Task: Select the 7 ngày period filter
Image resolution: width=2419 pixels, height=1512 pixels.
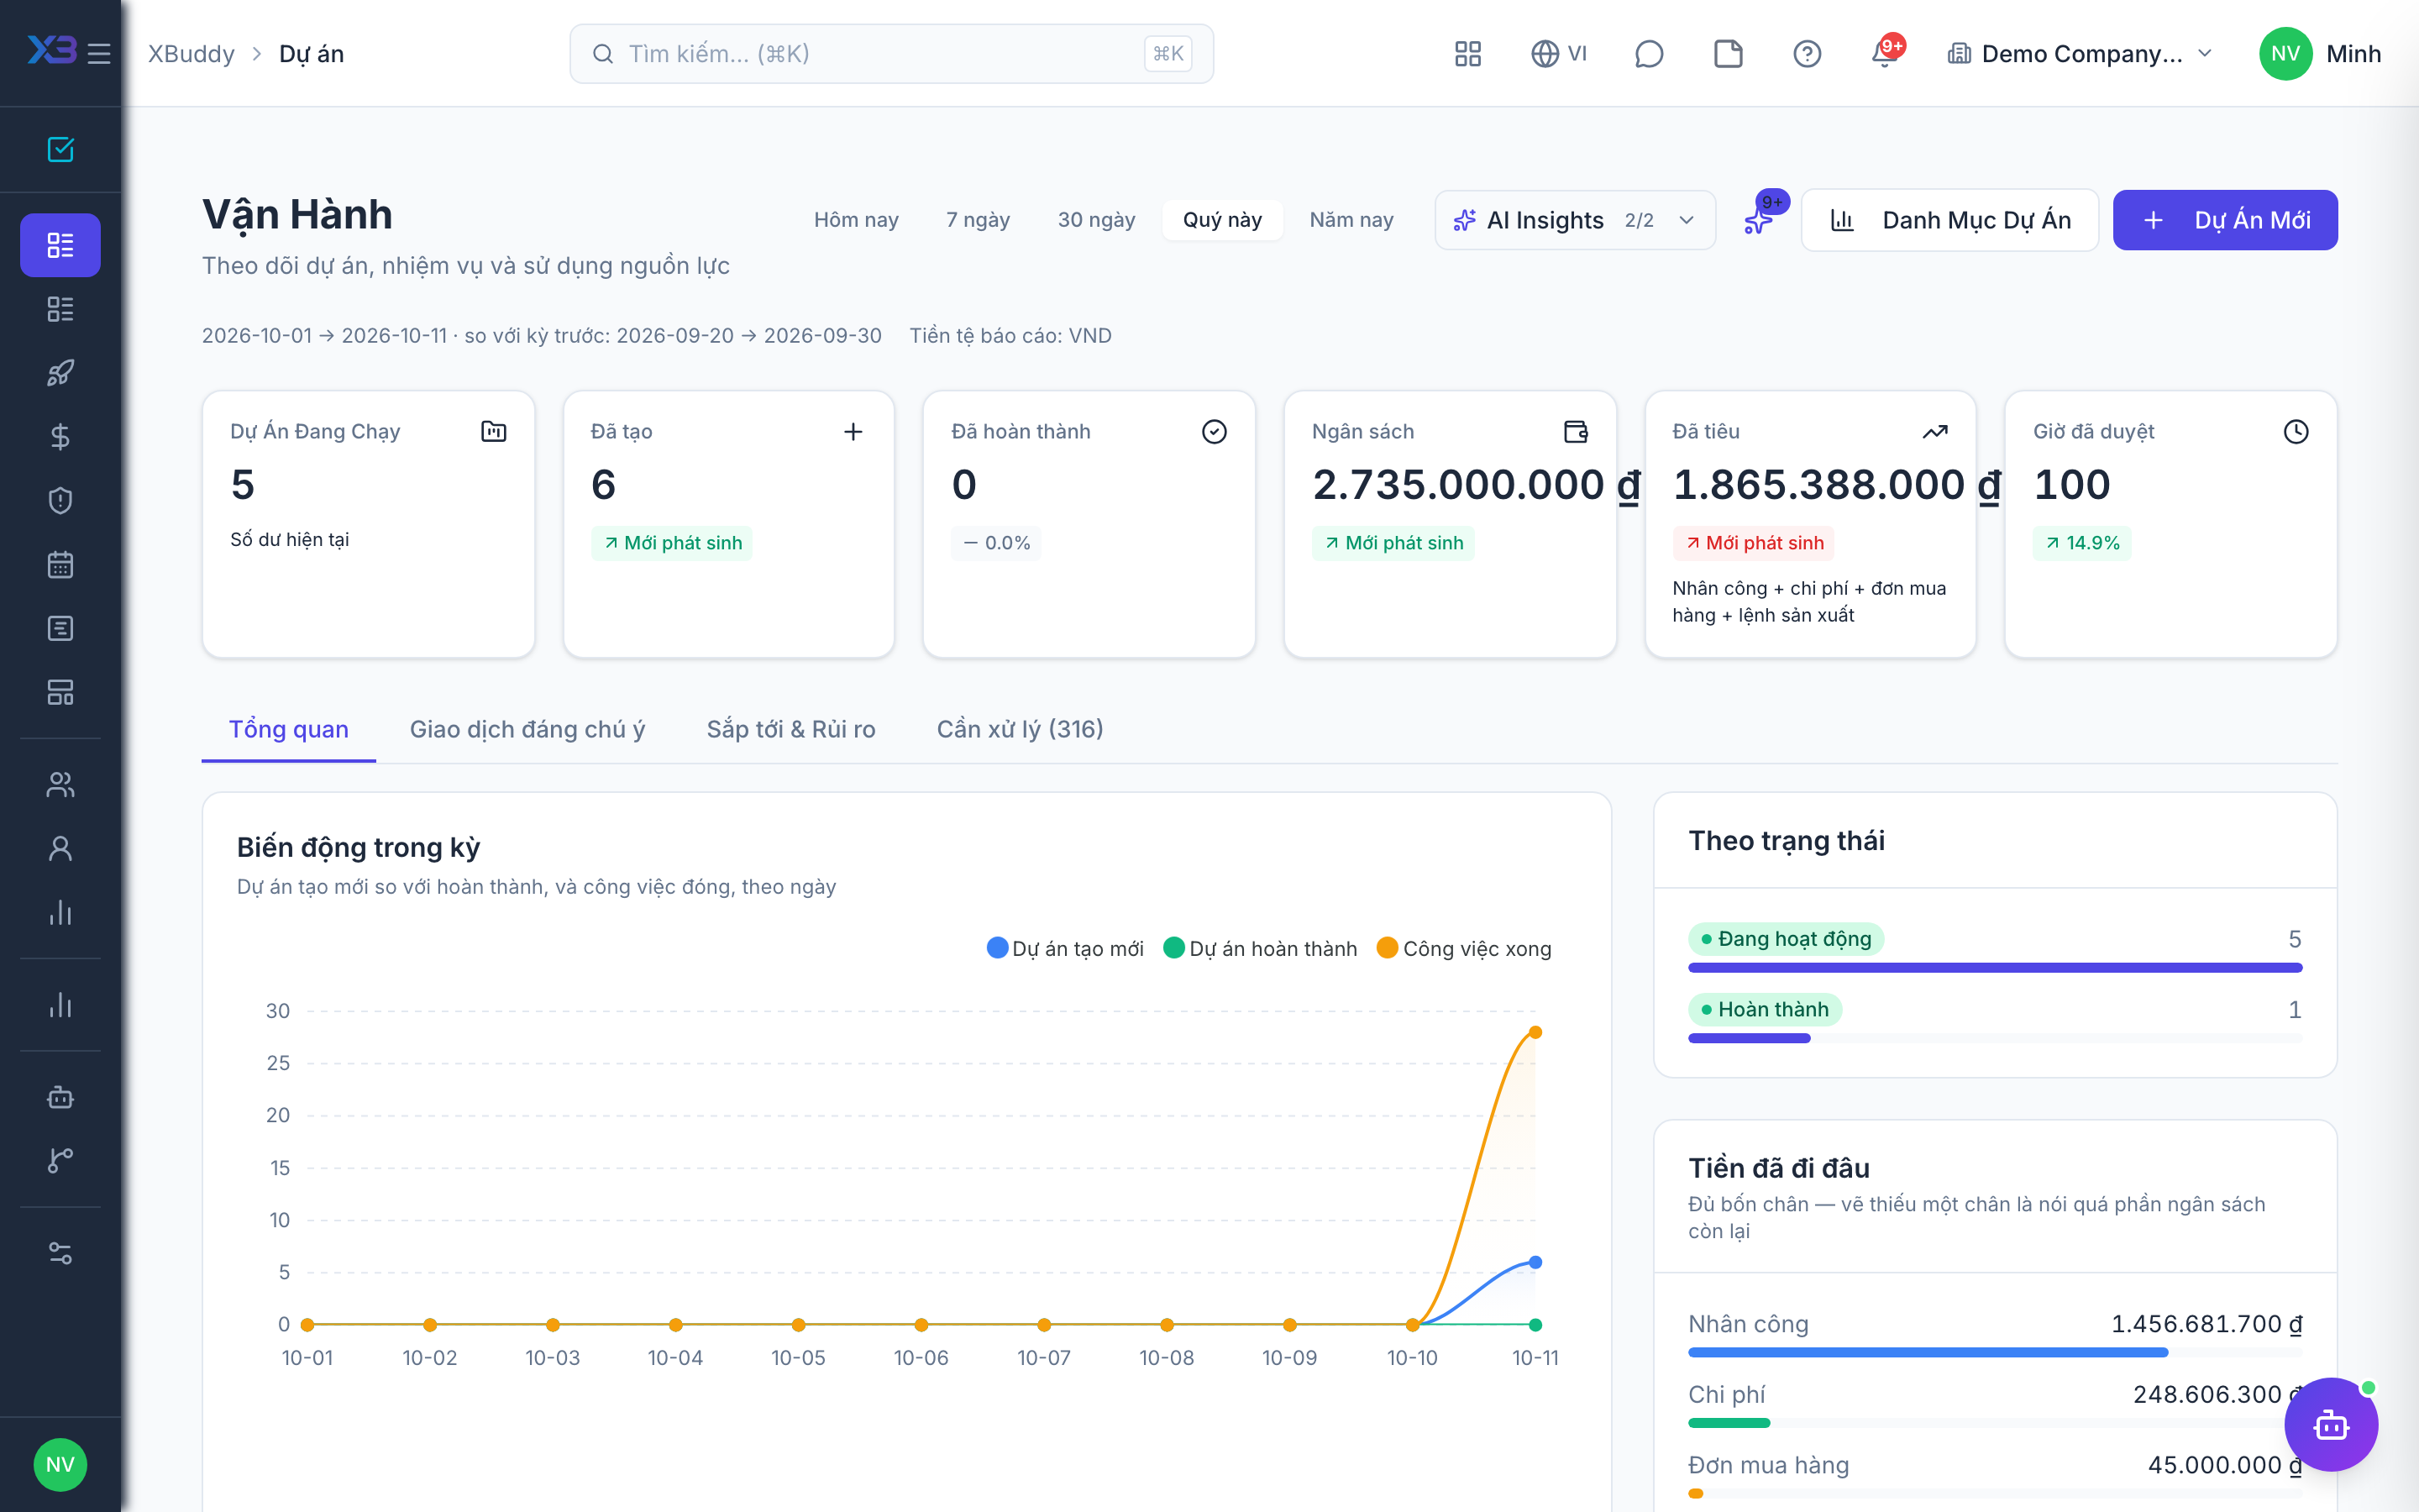Action: click(x=978, y=220)
